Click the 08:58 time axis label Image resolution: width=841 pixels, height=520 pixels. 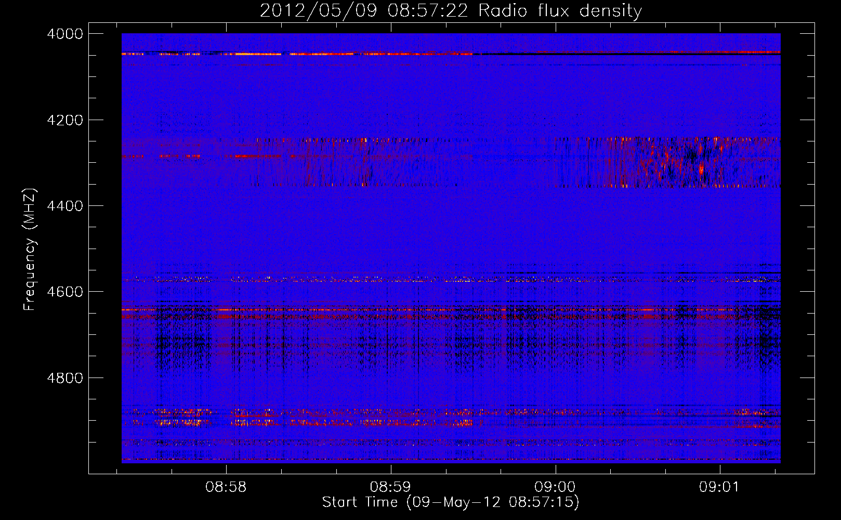tap(226, 487)
